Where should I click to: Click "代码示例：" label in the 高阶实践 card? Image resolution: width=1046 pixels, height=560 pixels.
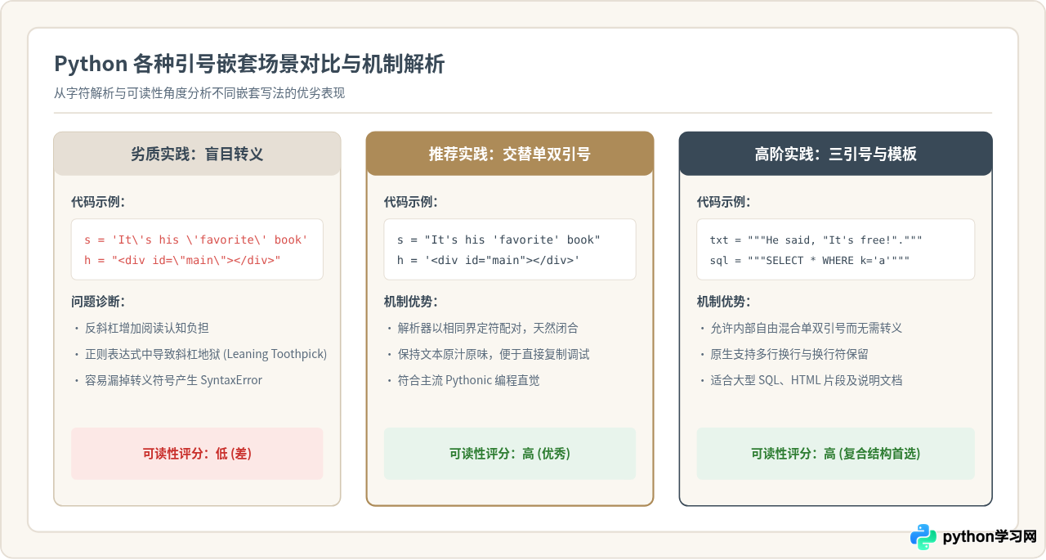[724, 202]
